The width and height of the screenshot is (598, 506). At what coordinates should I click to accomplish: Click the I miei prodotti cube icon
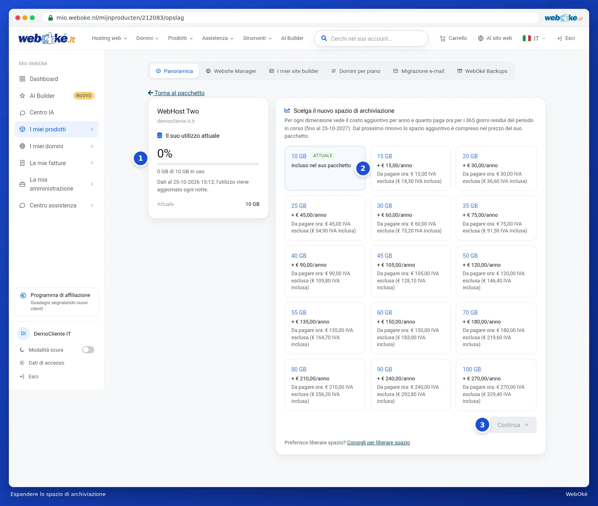(x=22, y=129)
